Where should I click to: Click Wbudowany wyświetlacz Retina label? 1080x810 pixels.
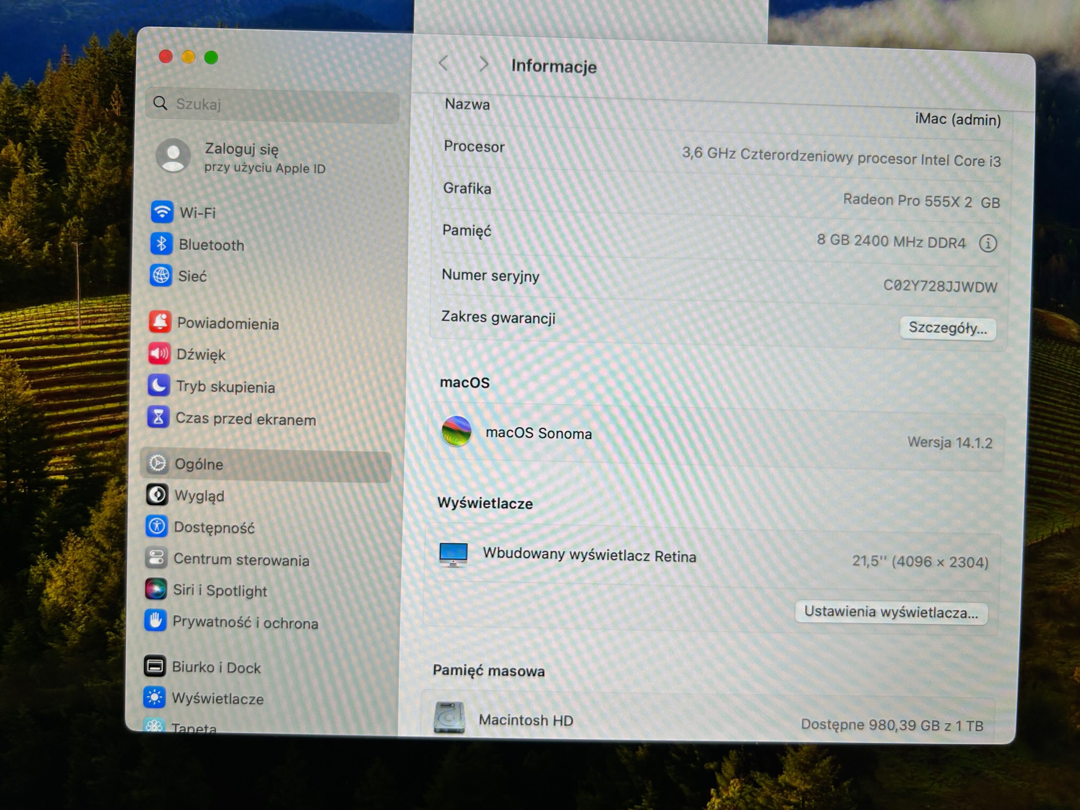pyautogui.click(x=589, y=555)
